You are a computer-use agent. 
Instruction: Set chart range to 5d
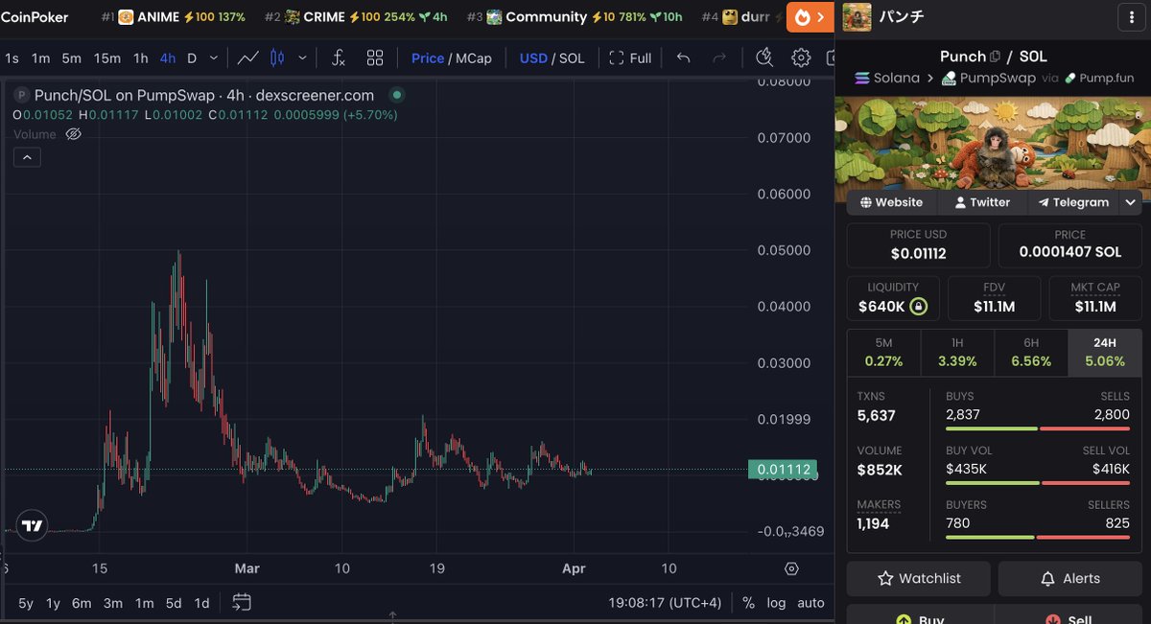173,603
